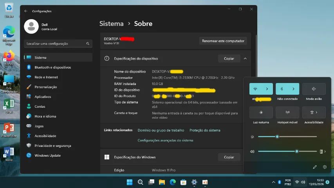Click the Dell account avatar picture
Image resolution: width=334 pixels, height=188 pixels.
[31, 26]
